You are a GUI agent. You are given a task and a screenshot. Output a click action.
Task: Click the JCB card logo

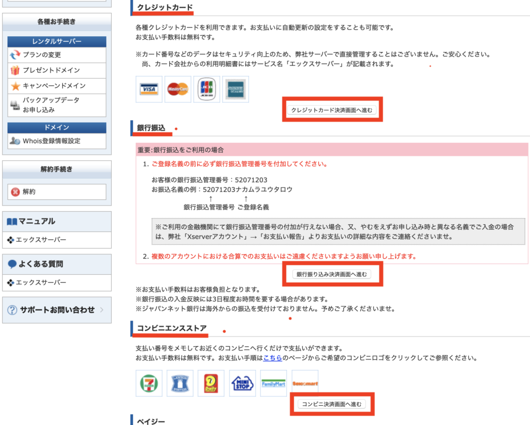click(207, 89)
